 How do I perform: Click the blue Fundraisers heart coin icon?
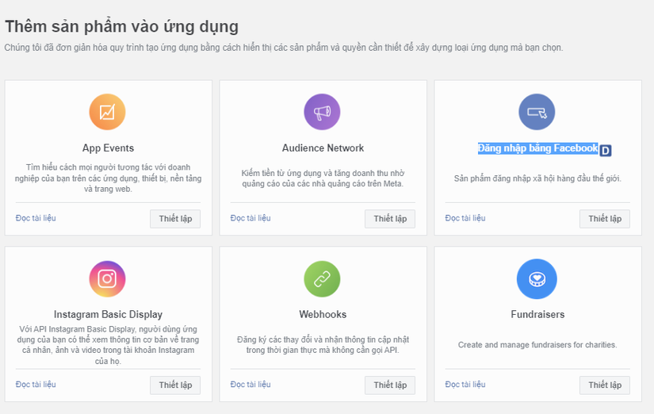pos(537,278)
